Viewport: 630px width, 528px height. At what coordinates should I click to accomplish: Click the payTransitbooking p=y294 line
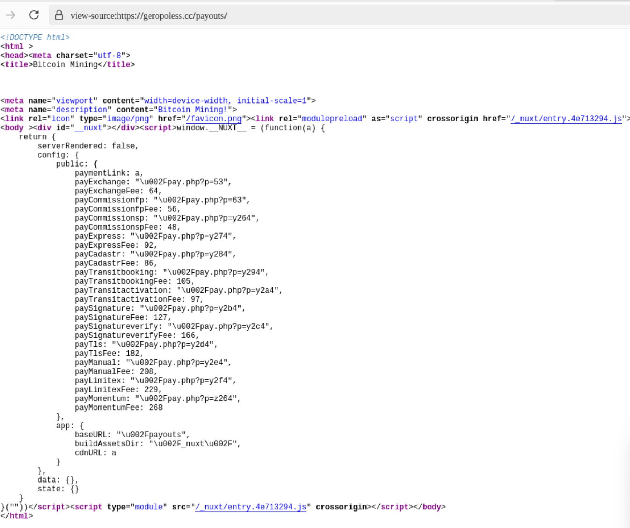171,272
